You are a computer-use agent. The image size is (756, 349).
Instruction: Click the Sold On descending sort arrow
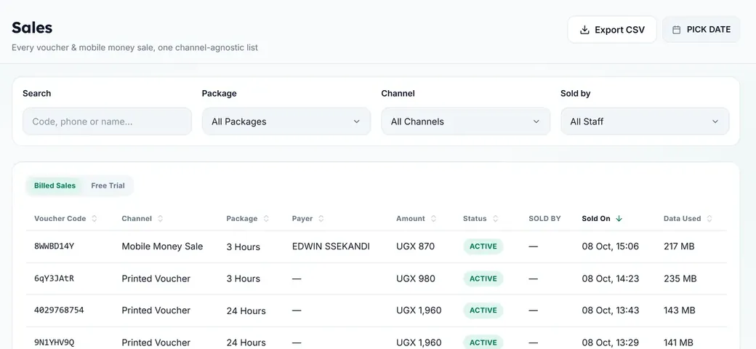tap(619, 218)
